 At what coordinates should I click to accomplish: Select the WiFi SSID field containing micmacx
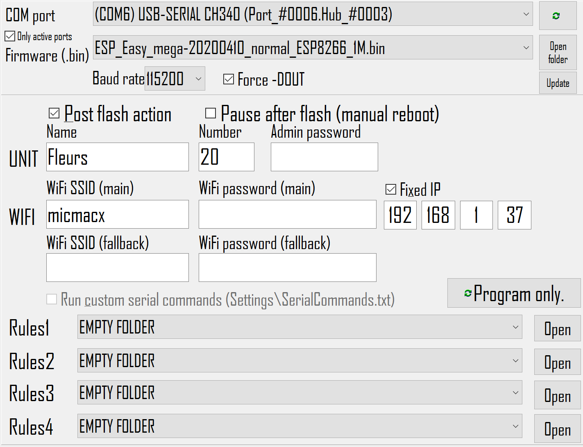point(117,214)
